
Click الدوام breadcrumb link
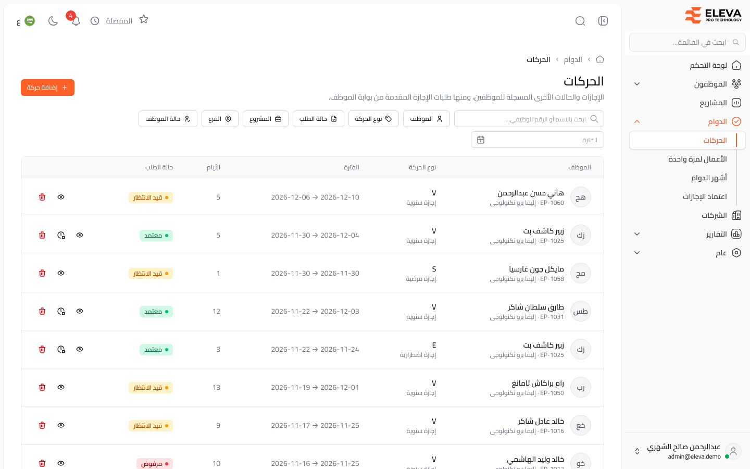coord(573,59)
